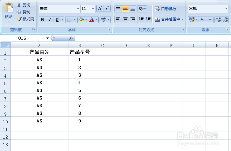Viewport: 231px width, 151px height.
Task: Apply red font color A
Action: tap(92, 20)
